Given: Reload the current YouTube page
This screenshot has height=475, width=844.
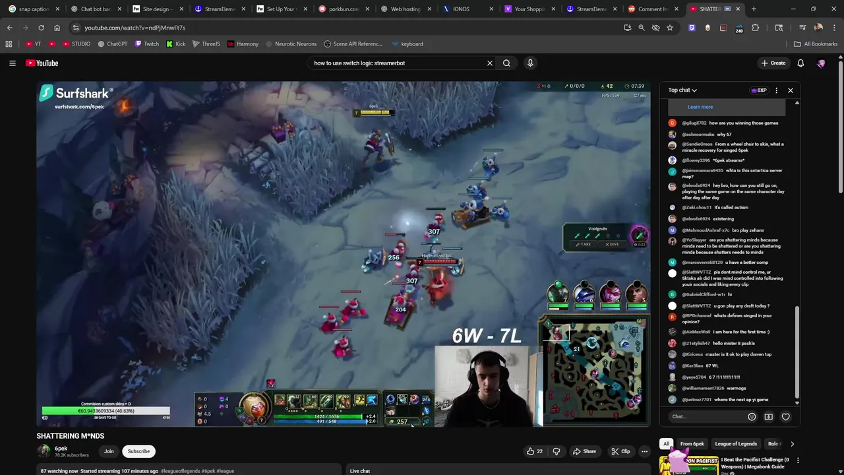Looking at the screenshot, I should click(x=41, y=28).
